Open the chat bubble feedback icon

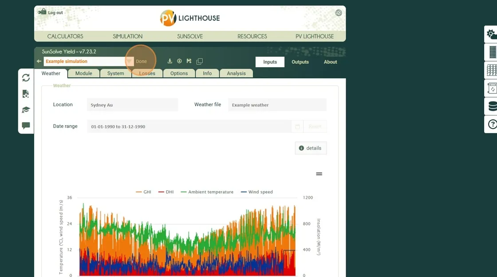coord(26,126)
